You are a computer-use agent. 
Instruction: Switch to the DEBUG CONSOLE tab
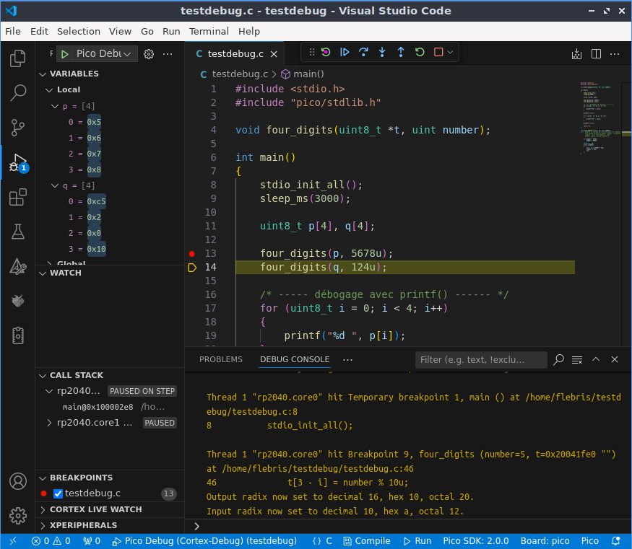(x=295, y=359)
